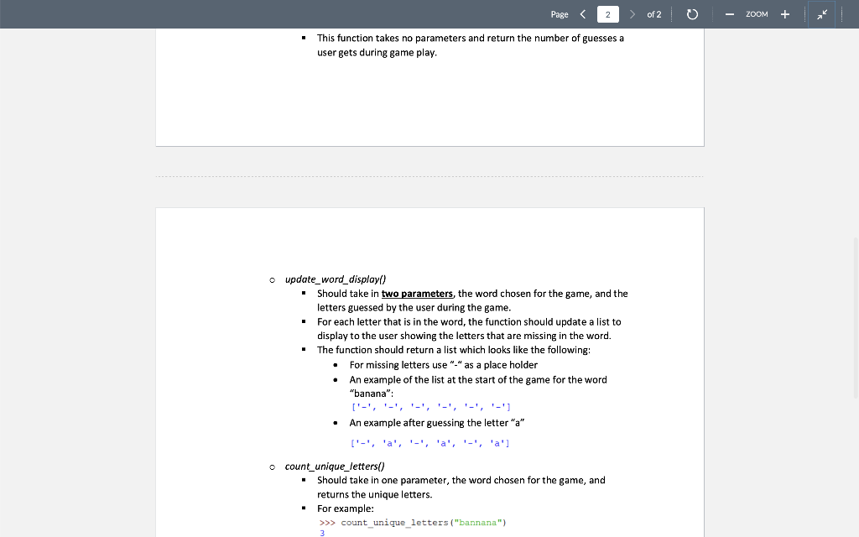The image size is (859, 537).
Task: Click 'This function takes no parameters' sentence
Action: (x=470, y=45)
